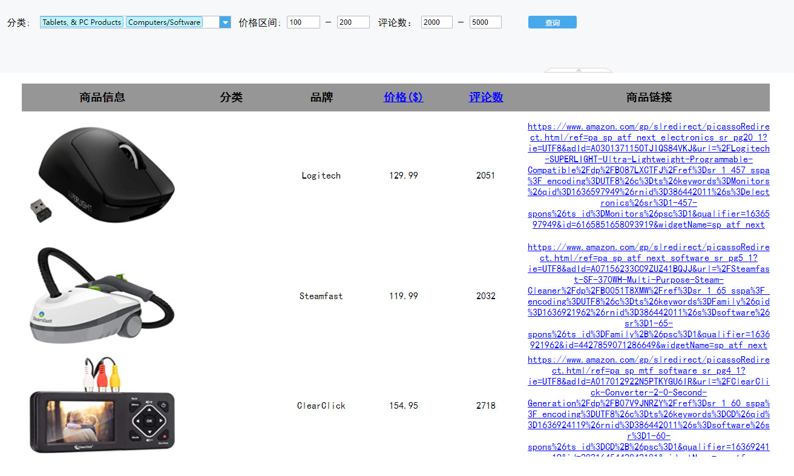Open the Logitech mouse product image
The image size is (794, 476).
point(102,176)
